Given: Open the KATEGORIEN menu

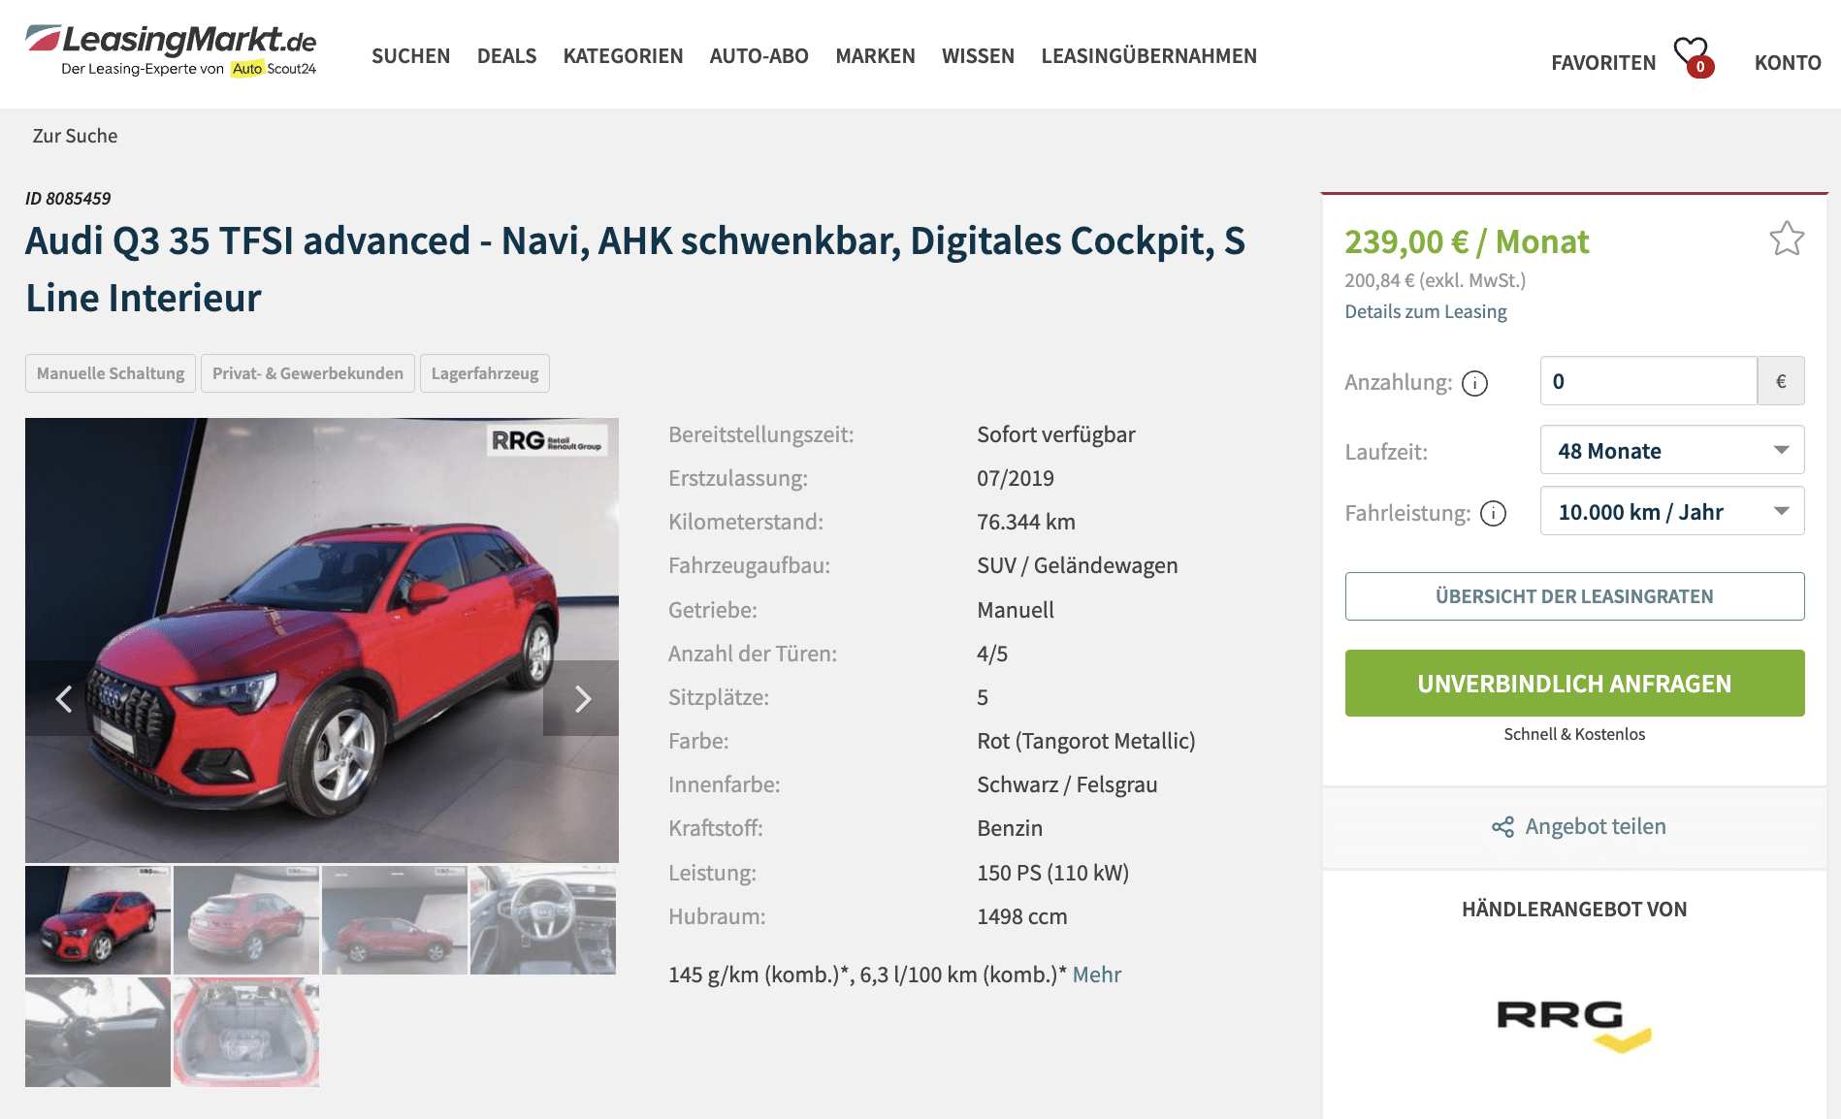Looking at the screenshot, I should click(623, 56).
